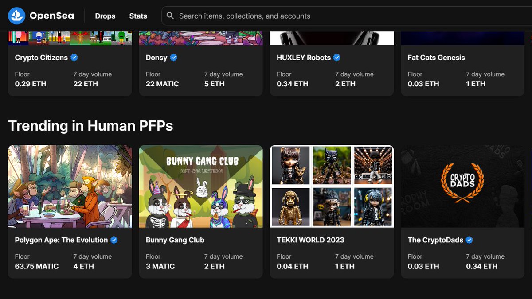The image size is (532, 299).
Task: Click verified badge beside Donsy
Action: [174, 58]
